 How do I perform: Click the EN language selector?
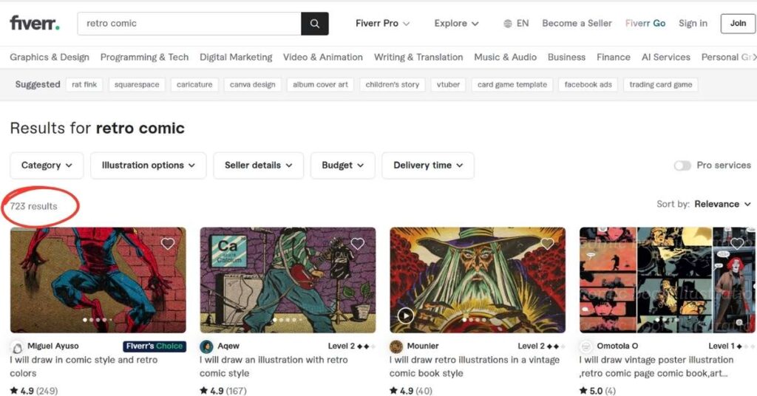pos(523,23)
